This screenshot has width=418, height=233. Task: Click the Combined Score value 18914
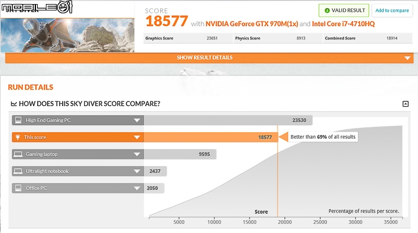(x=392, y=38)
